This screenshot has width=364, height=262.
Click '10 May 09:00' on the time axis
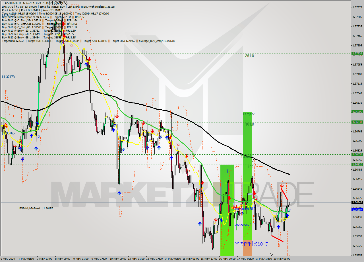point(118,259)
